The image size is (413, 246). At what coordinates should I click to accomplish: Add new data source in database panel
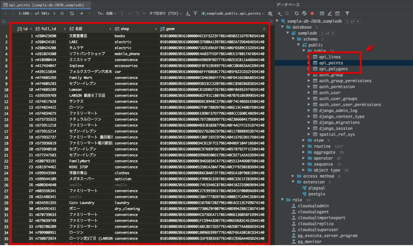tap(279, 13)
